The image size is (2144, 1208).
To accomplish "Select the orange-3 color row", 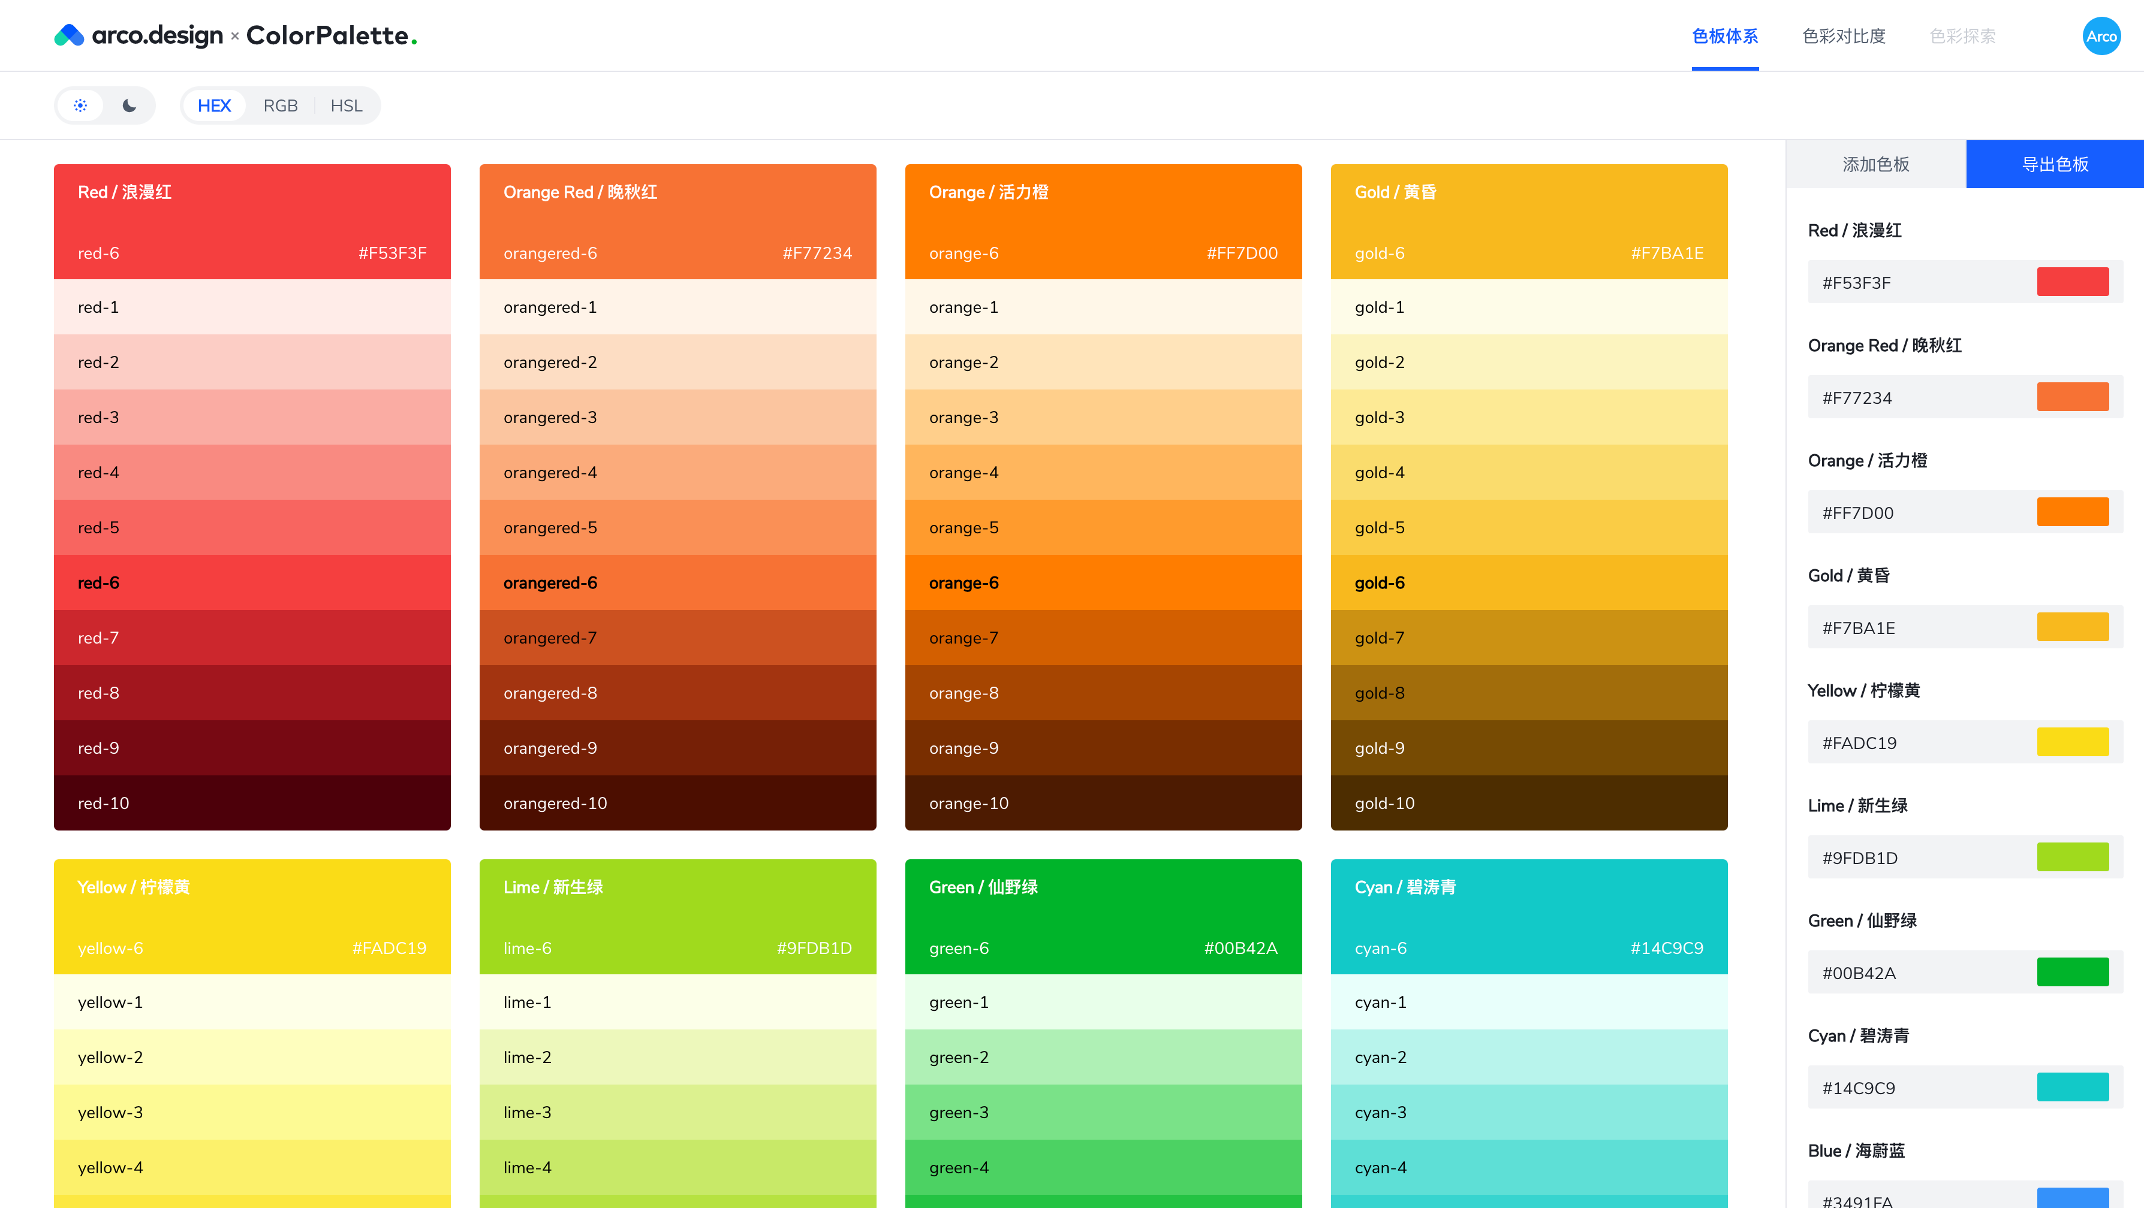I will click(x=1103, y=417).
